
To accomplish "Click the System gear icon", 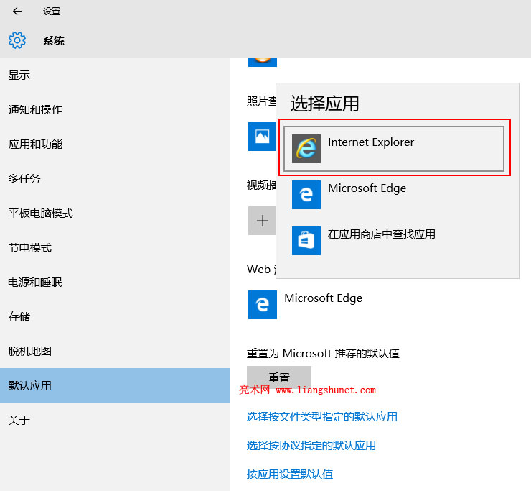I will point(17,40).
